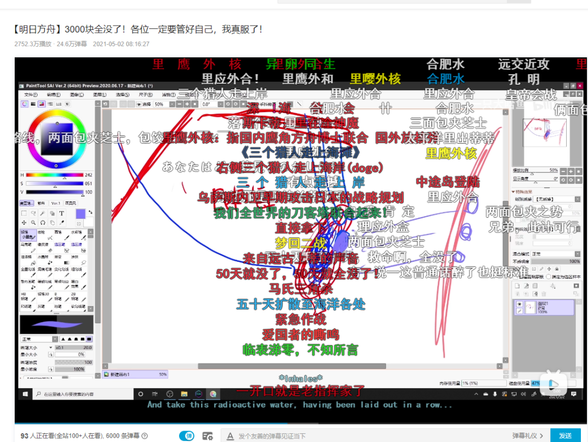This screenshot has height=442, width=588.
Task: Toggle the 选择 checkbox in toolbar
Action: [x=138, y=104]
